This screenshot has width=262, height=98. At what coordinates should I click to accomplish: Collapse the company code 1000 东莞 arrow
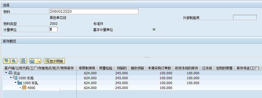click(11, 78)
